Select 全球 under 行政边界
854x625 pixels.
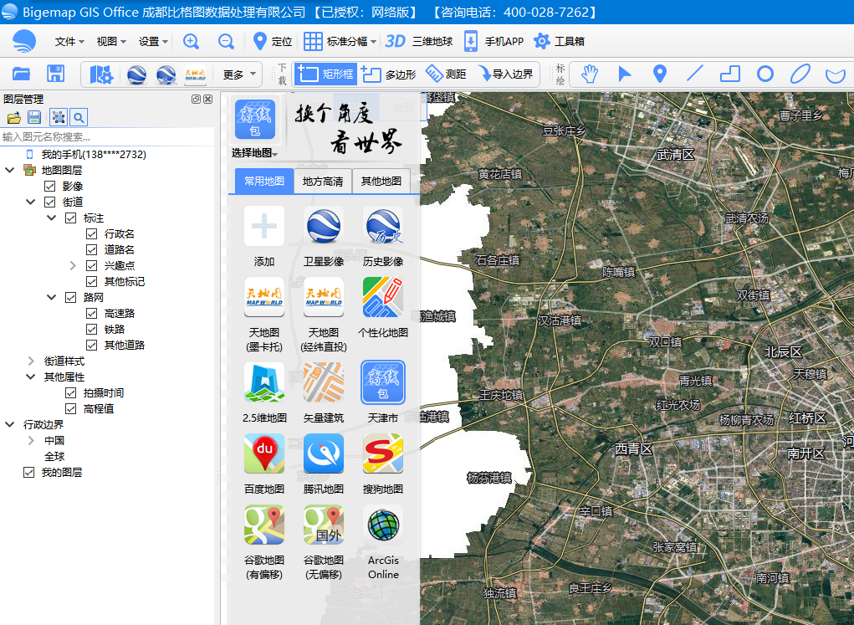tap(54, 456)
